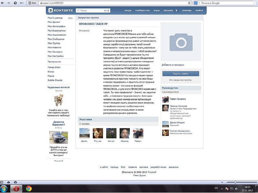258x193 pixels.
Task: Click member Леонид's photo
Action: tap(125, 133)
